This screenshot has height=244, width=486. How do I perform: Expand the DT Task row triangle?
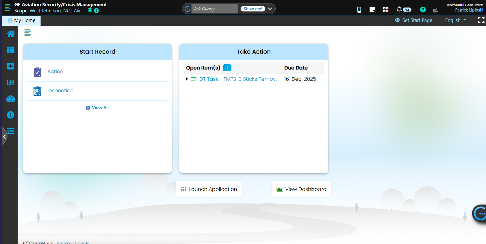[x=187, y=79]
